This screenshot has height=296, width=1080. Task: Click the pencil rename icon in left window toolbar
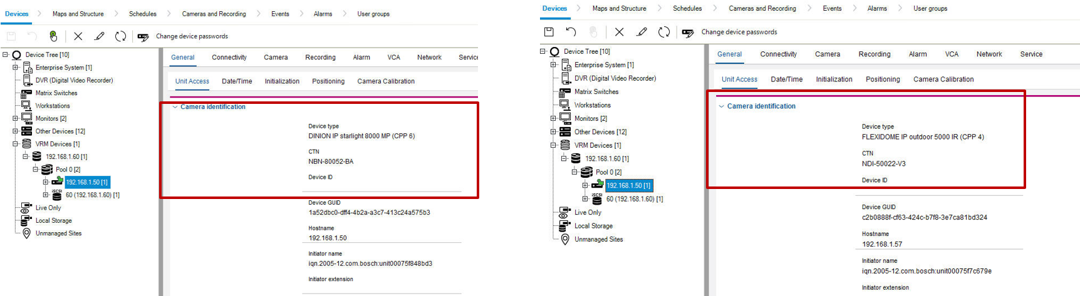tap(99, 36)
